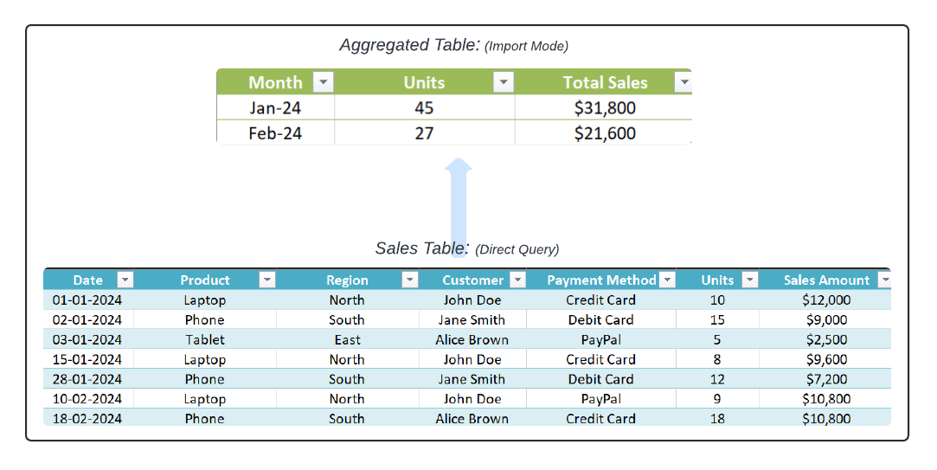Click the $12,000 sales amount cell
937x470 pixels.
coord(826,299)
